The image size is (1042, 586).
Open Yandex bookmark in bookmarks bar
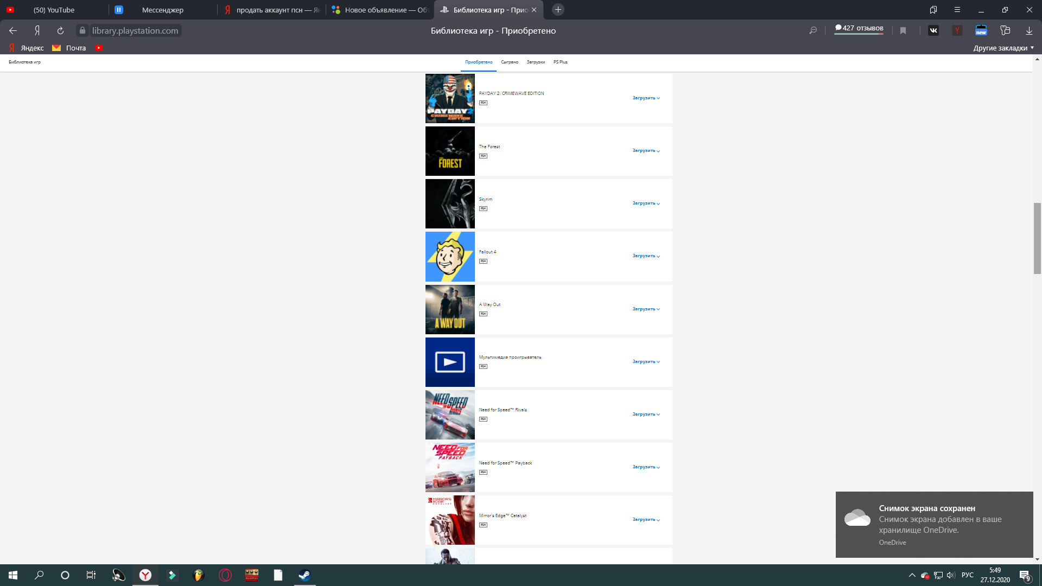(x=26, y=48)
